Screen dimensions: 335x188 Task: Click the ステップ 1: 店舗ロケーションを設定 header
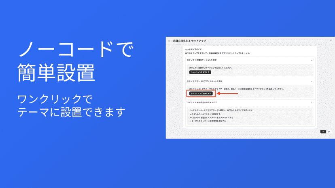201,60
